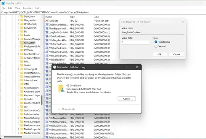This screenshot has width=206, height=139.
Task: Close the Edit DWORD Value dialog
Action: click(x=182, y=22)
